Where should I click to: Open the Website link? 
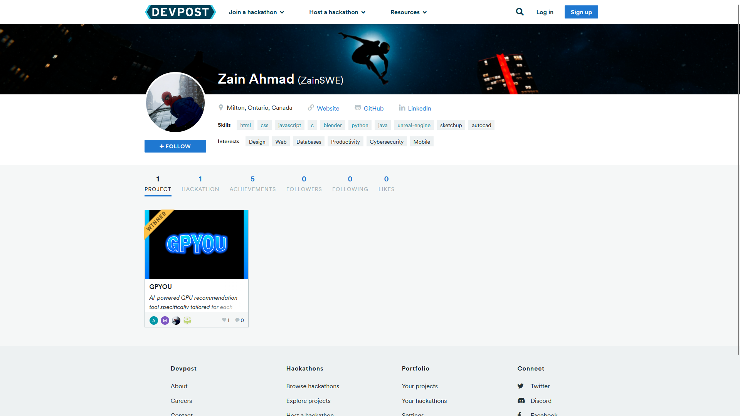pos(328,108)
